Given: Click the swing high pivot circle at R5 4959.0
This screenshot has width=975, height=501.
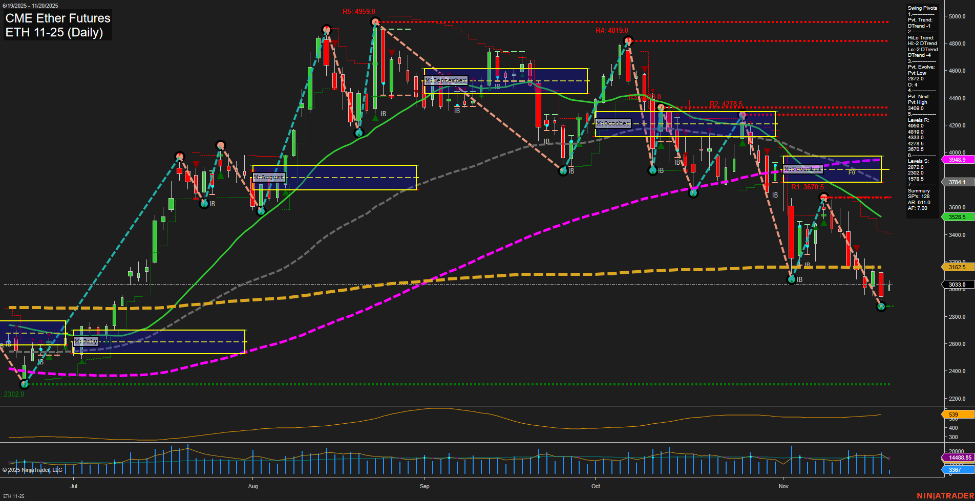Looking at the screenshot, I should coord(375,22).
